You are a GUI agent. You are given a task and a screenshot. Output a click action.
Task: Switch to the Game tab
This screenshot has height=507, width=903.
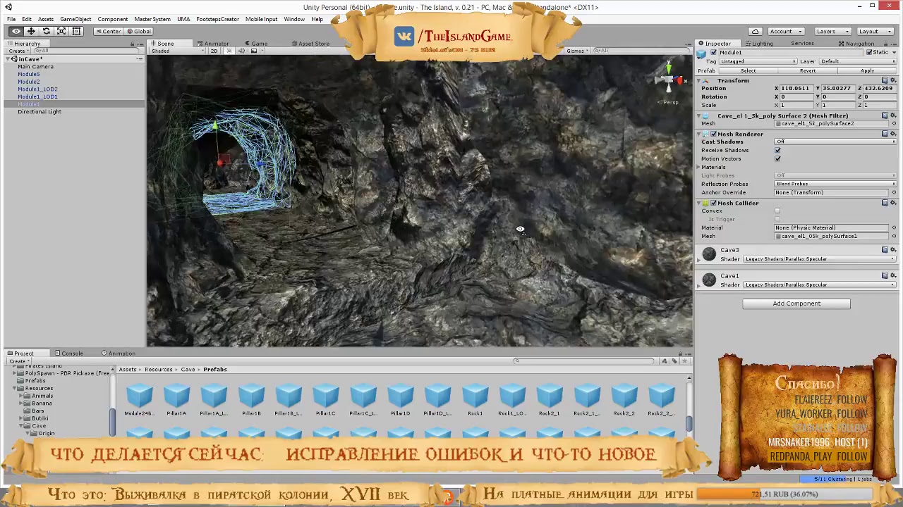256,44
